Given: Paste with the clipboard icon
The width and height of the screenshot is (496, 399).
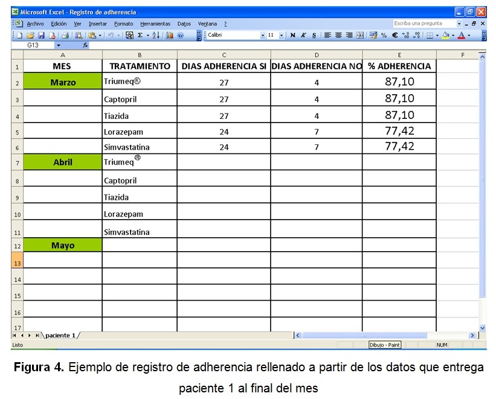Looking at the screenshot, I should [x=92, y=36].
